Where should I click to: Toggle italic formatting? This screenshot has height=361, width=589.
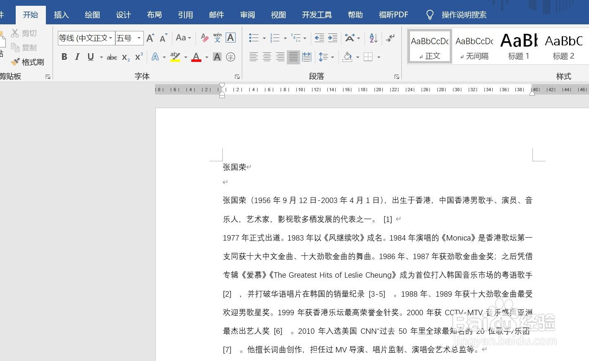[77, 57]
